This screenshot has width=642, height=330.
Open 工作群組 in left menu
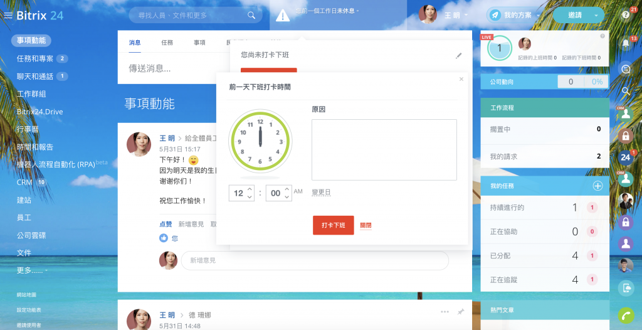[x=31, y=94]
